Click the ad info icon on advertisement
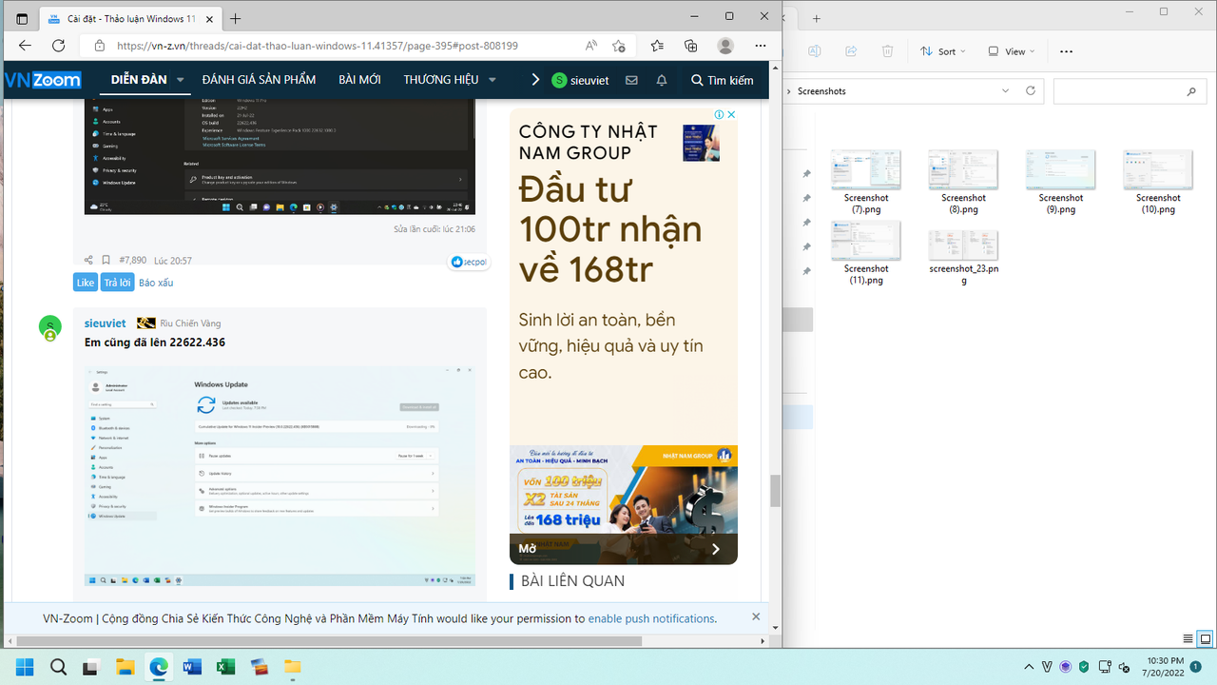This screenshot has height=685, width=1217. point(720,114)
